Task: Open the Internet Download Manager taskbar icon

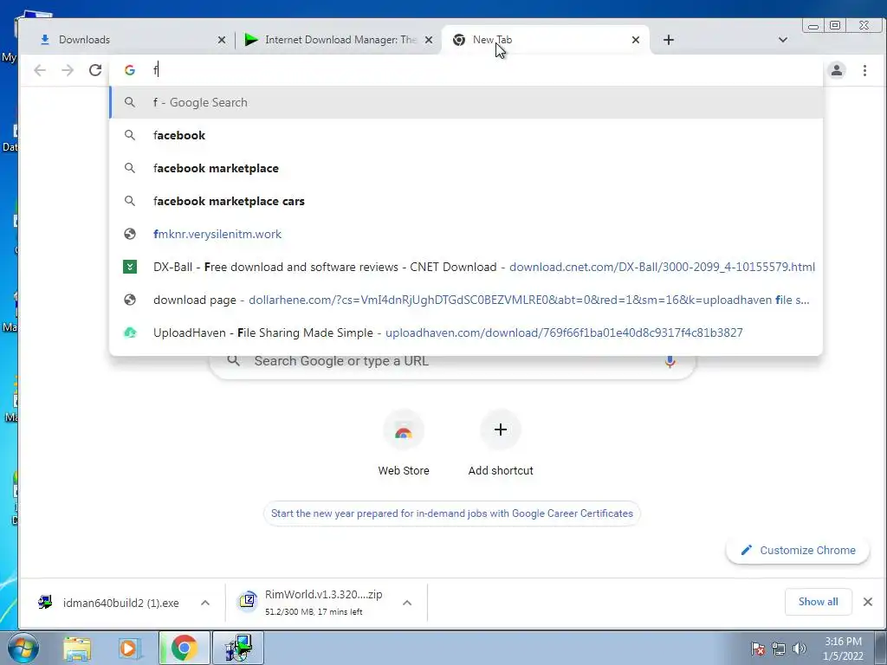Action: [238, 648]
